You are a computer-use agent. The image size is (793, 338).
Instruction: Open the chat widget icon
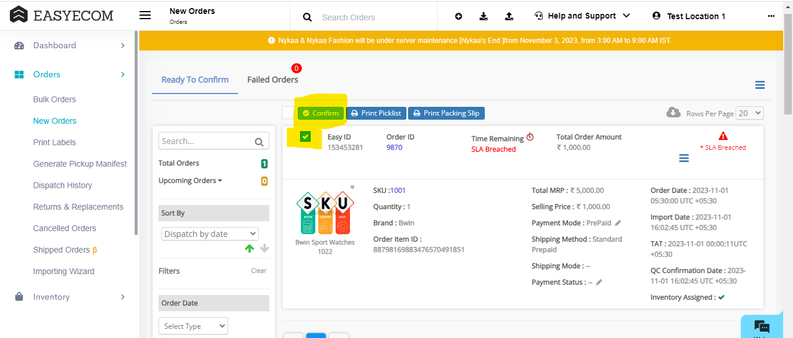point(761,327)
